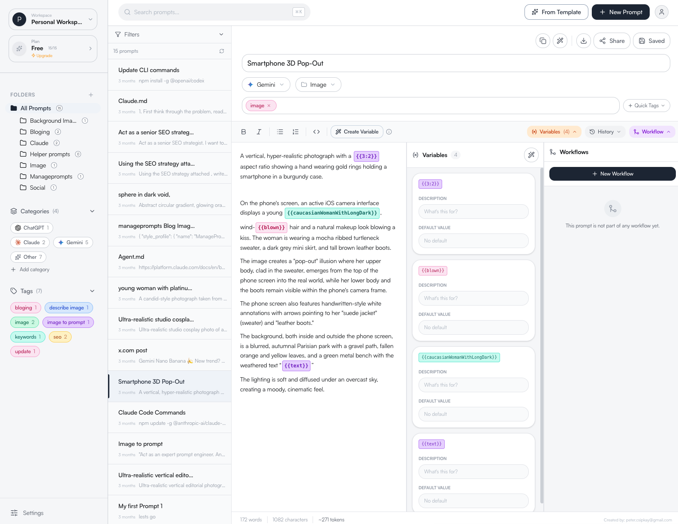Open the History dropdown

[x=605, y=132]
